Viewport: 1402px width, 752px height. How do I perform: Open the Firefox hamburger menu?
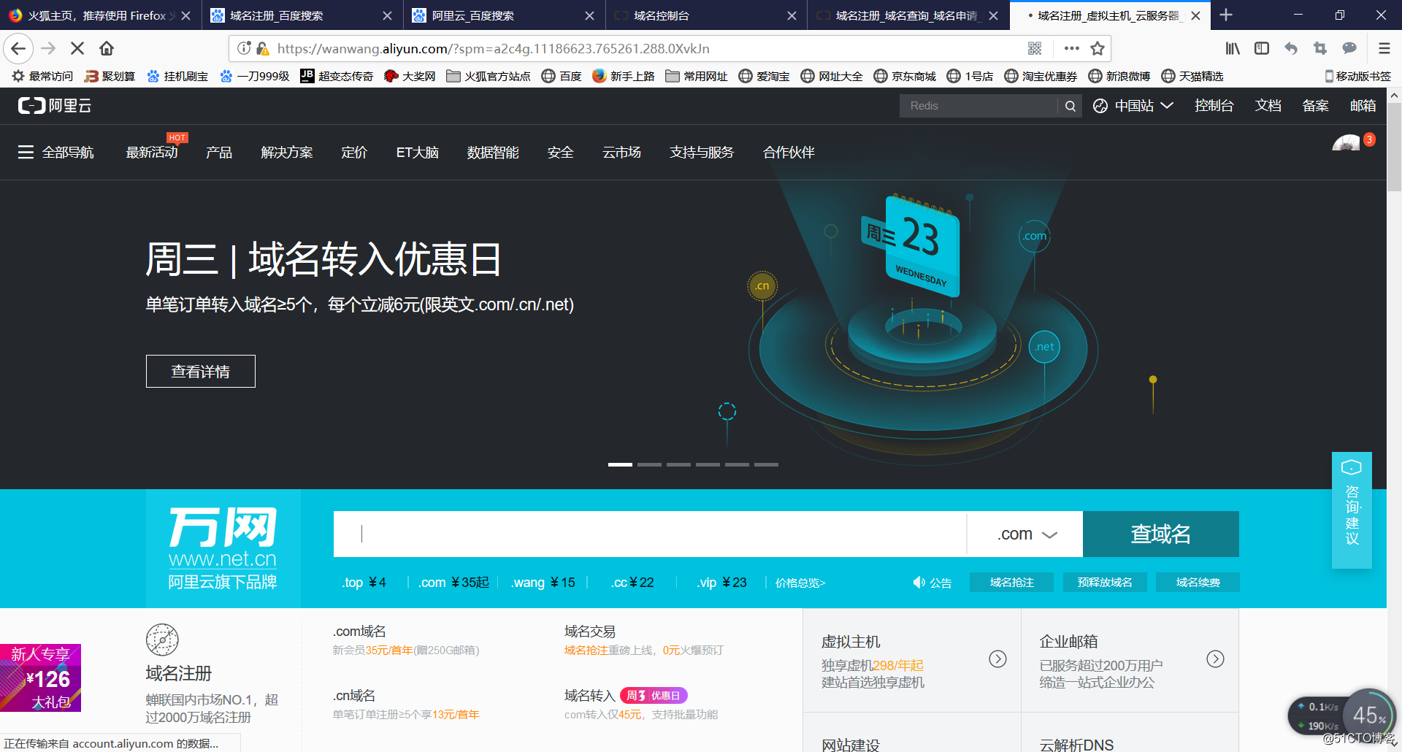pos(1384,49)
